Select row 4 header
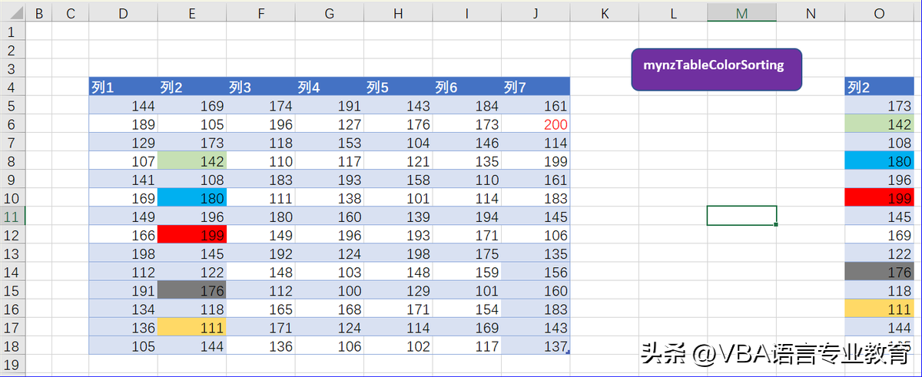Viewport: 922px width, 377px height. [12, 87]
